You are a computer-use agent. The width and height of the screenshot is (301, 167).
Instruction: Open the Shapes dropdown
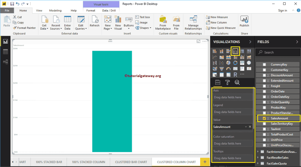[143, 28]
